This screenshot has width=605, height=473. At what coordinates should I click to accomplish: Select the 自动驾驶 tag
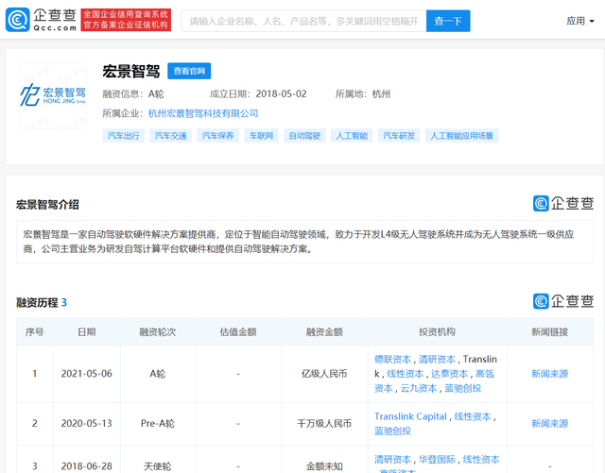(304, 136)
